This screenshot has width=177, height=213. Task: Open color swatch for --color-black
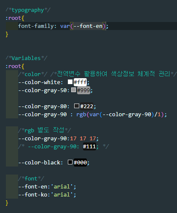click(x=70, y=162)
